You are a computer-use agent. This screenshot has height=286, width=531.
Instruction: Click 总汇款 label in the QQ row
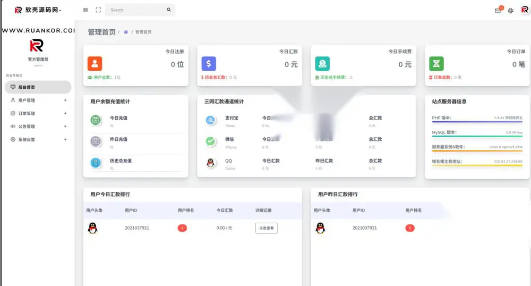pyautogui.click(x=375, y=161)
